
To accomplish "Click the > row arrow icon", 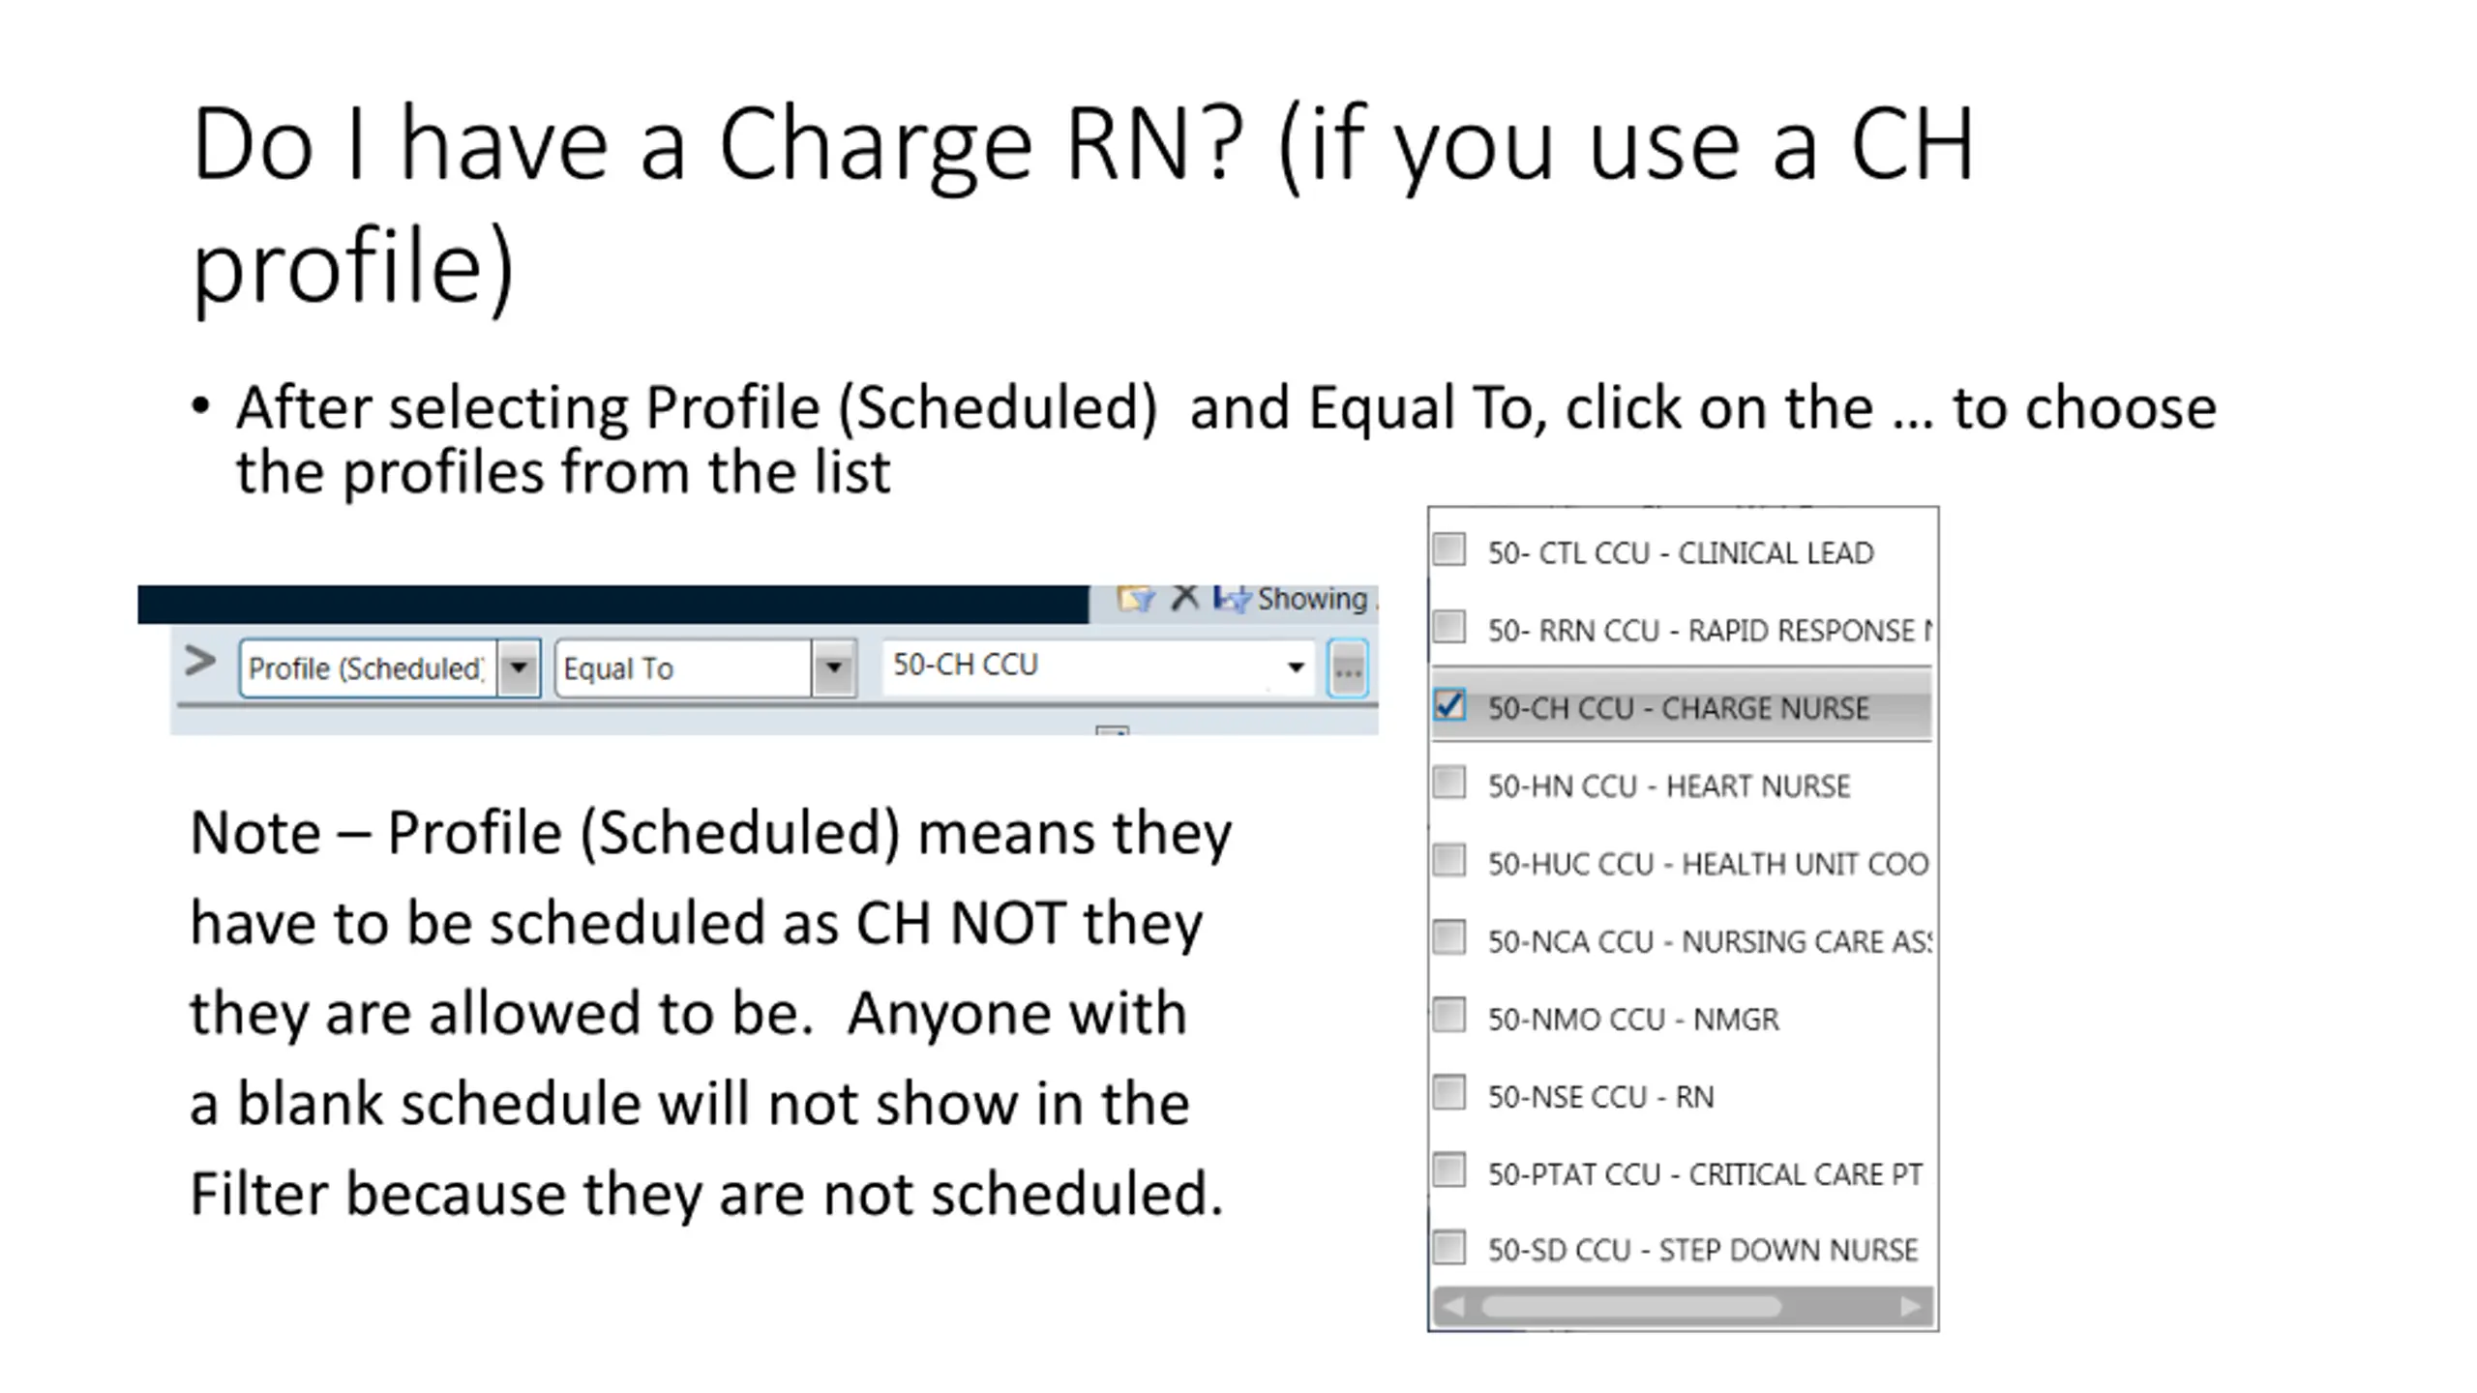I will tap(200, 662).
